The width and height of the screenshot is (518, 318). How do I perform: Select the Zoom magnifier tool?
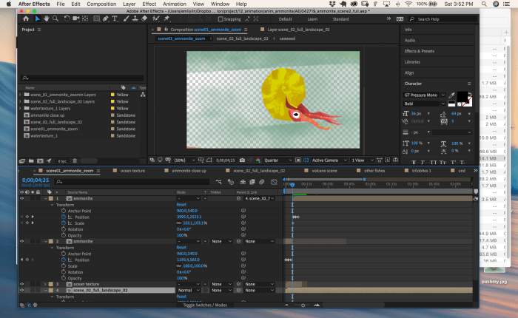[x=56, y=18]
